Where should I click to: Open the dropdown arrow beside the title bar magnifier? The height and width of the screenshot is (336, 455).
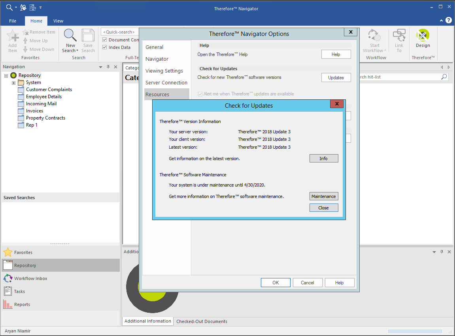coord(16,7)
